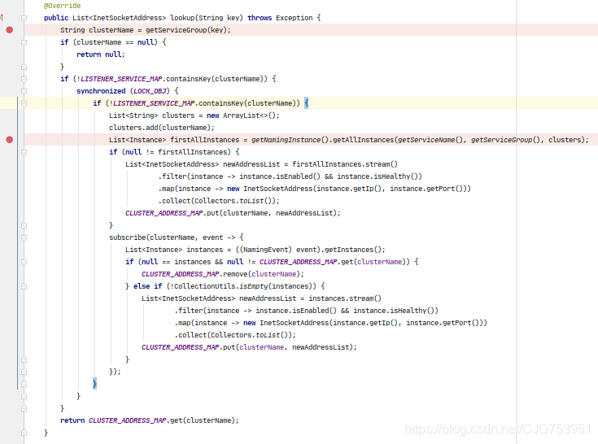Image resolution: width=598 pixels, height=444 pixels.
Task: Click highlighted closing brace of inner if
Action: pos(94,384)
